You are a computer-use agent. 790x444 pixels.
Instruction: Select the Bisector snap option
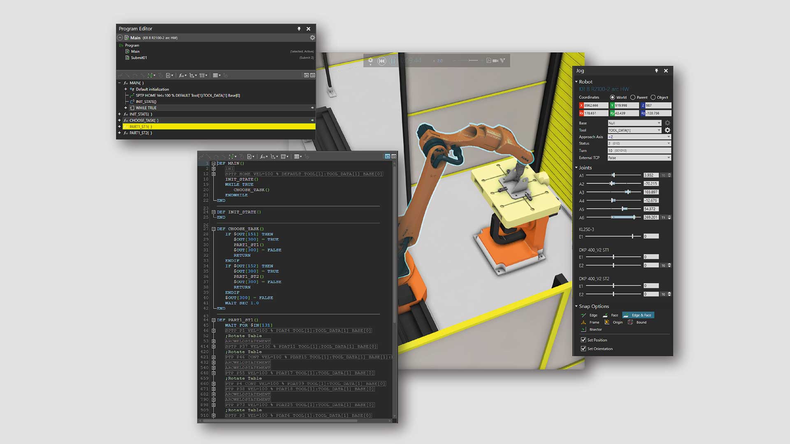[x=596, y=329]
